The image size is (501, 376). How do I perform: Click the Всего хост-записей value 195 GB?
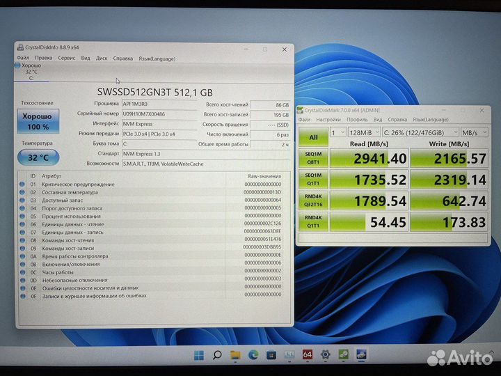(x=270, y=115)
